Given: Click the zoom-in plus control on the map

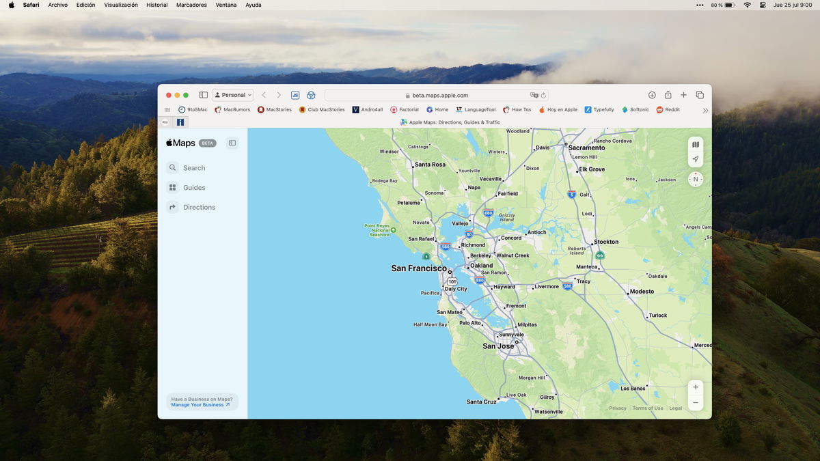Looking at the screenshot, I should click(695, 387).
